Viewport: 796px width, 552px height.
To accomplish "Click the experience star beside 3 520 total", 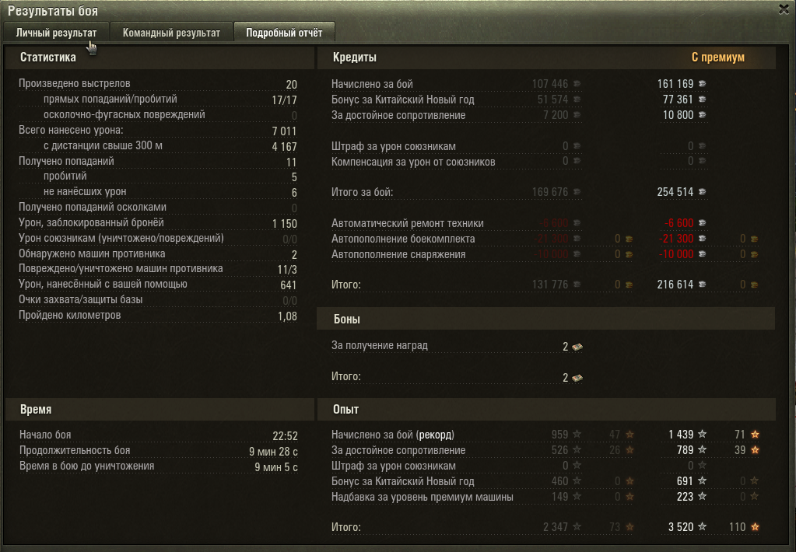I will tap(703, 527).
